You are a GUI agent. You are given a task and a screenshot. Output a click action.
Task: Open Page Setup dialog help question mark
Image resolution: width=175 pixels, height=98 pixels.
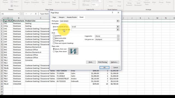click(x=112, y=13)
